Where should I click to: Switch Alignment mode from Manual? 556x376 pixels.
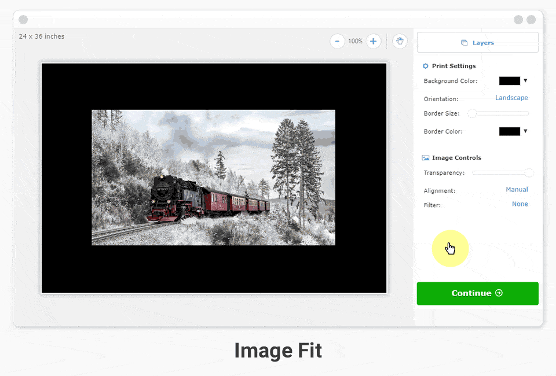pos(517,189)
